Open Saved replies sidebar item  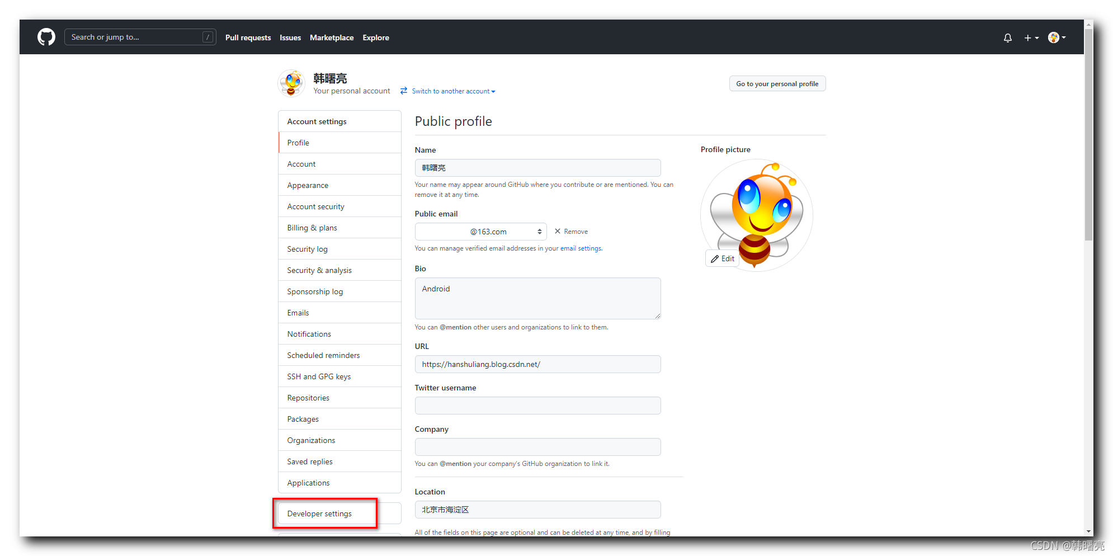(x=339, y=461)
